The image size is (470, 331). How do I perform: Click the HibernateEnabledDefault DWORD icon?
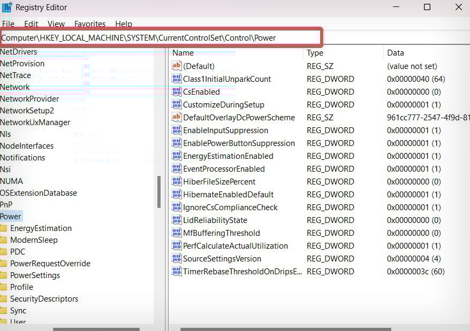coord(177,195)
